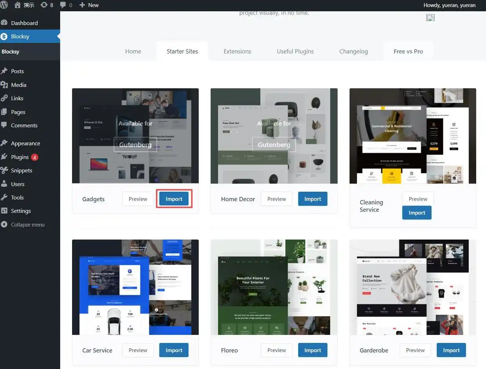This screenshot has width=486, height=369.
Task: Open the New content dropdown
Action: tap(89, 5)
